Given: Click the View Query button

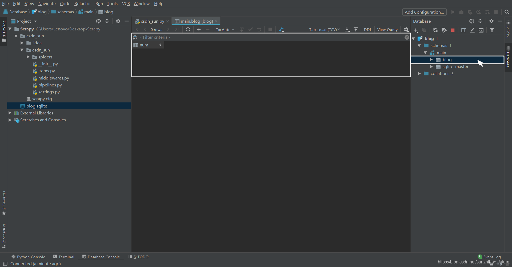Looking at the screenshot, I should click(x=387, y=30).
